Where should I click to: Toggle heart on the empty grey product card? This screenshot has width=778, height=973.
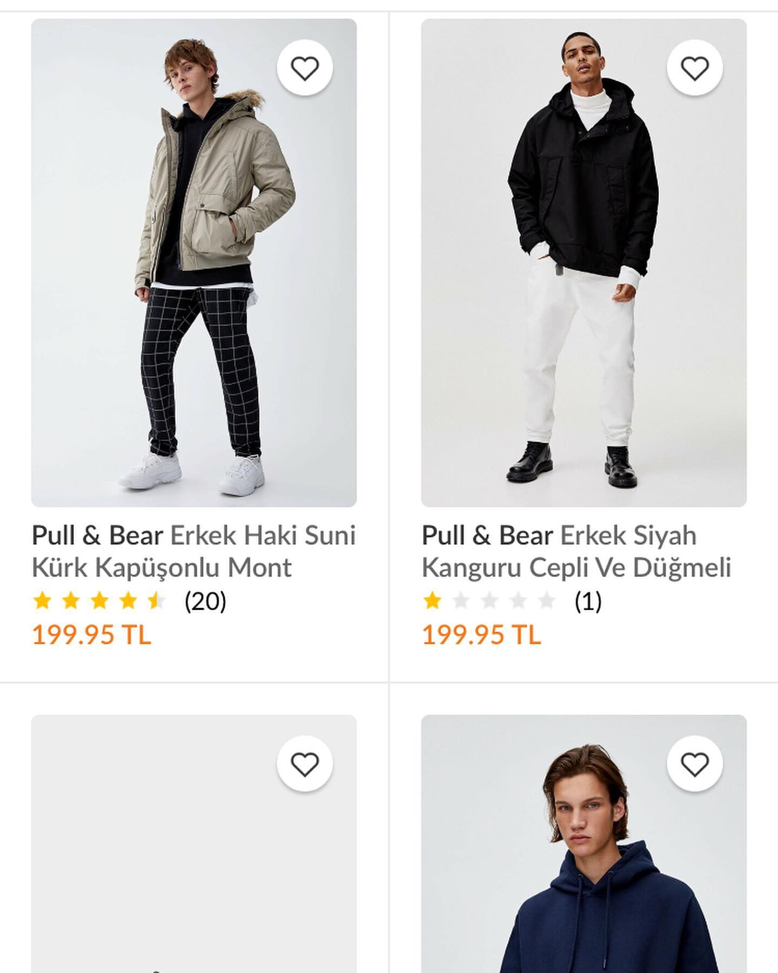[305, 764]
